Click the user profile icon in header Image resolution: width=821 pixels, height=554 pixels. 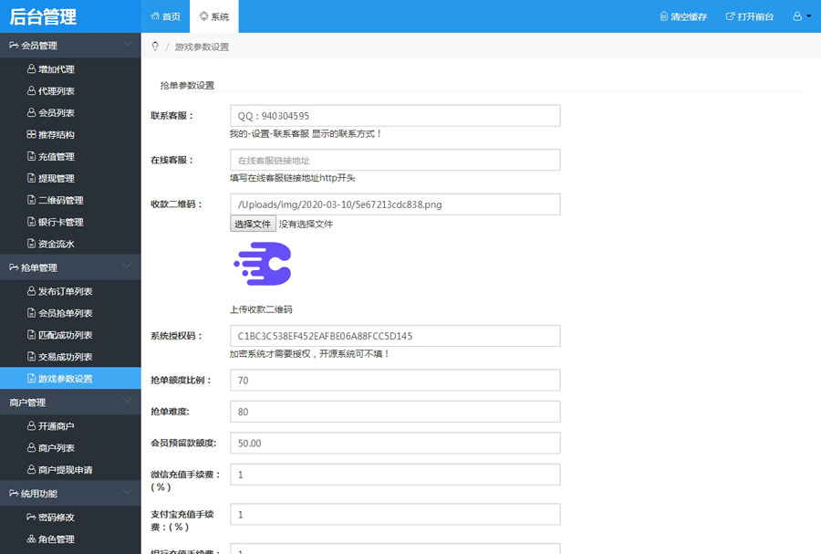click(797, 16)
